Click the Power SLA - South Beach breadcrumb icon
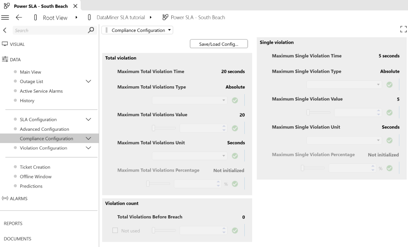 (x=165, y=17)
